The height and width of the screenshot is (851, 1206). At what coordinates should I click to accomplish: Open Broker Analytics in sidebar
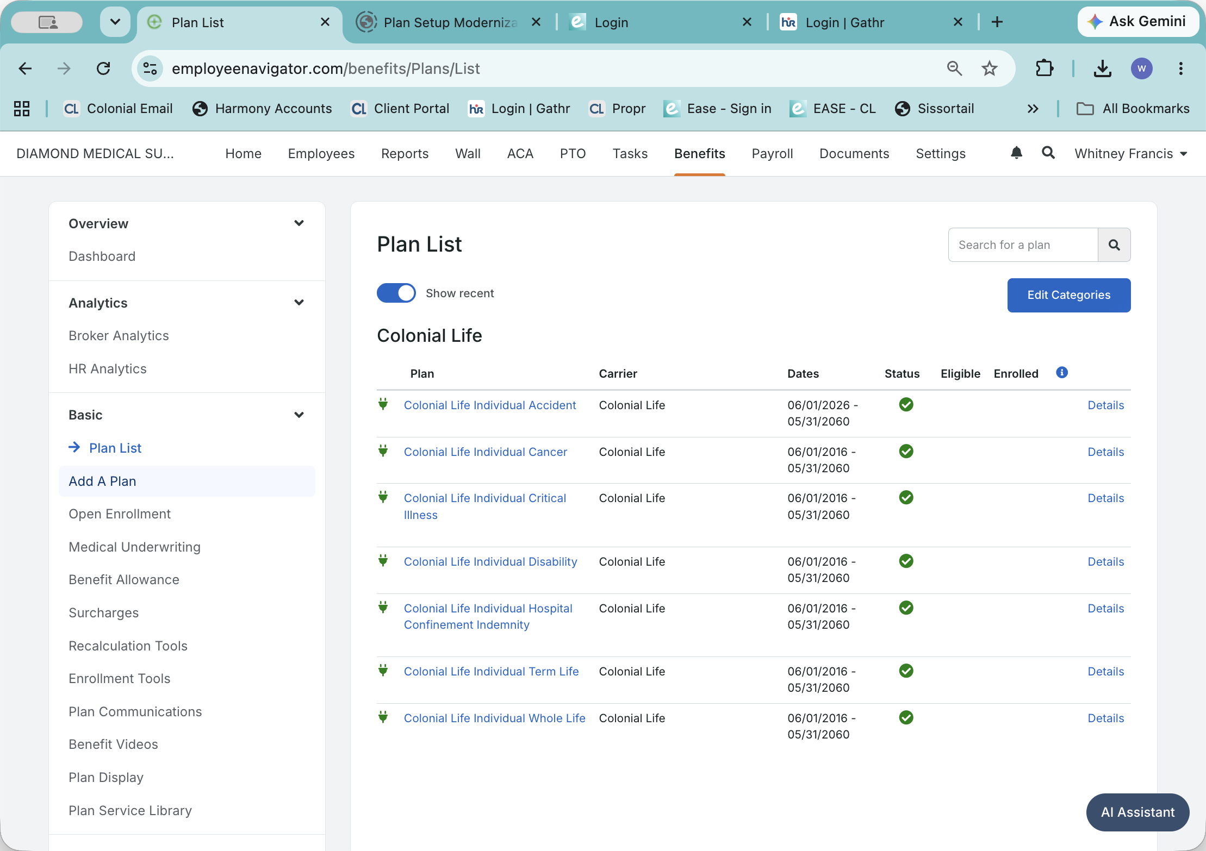coord(119,335)
